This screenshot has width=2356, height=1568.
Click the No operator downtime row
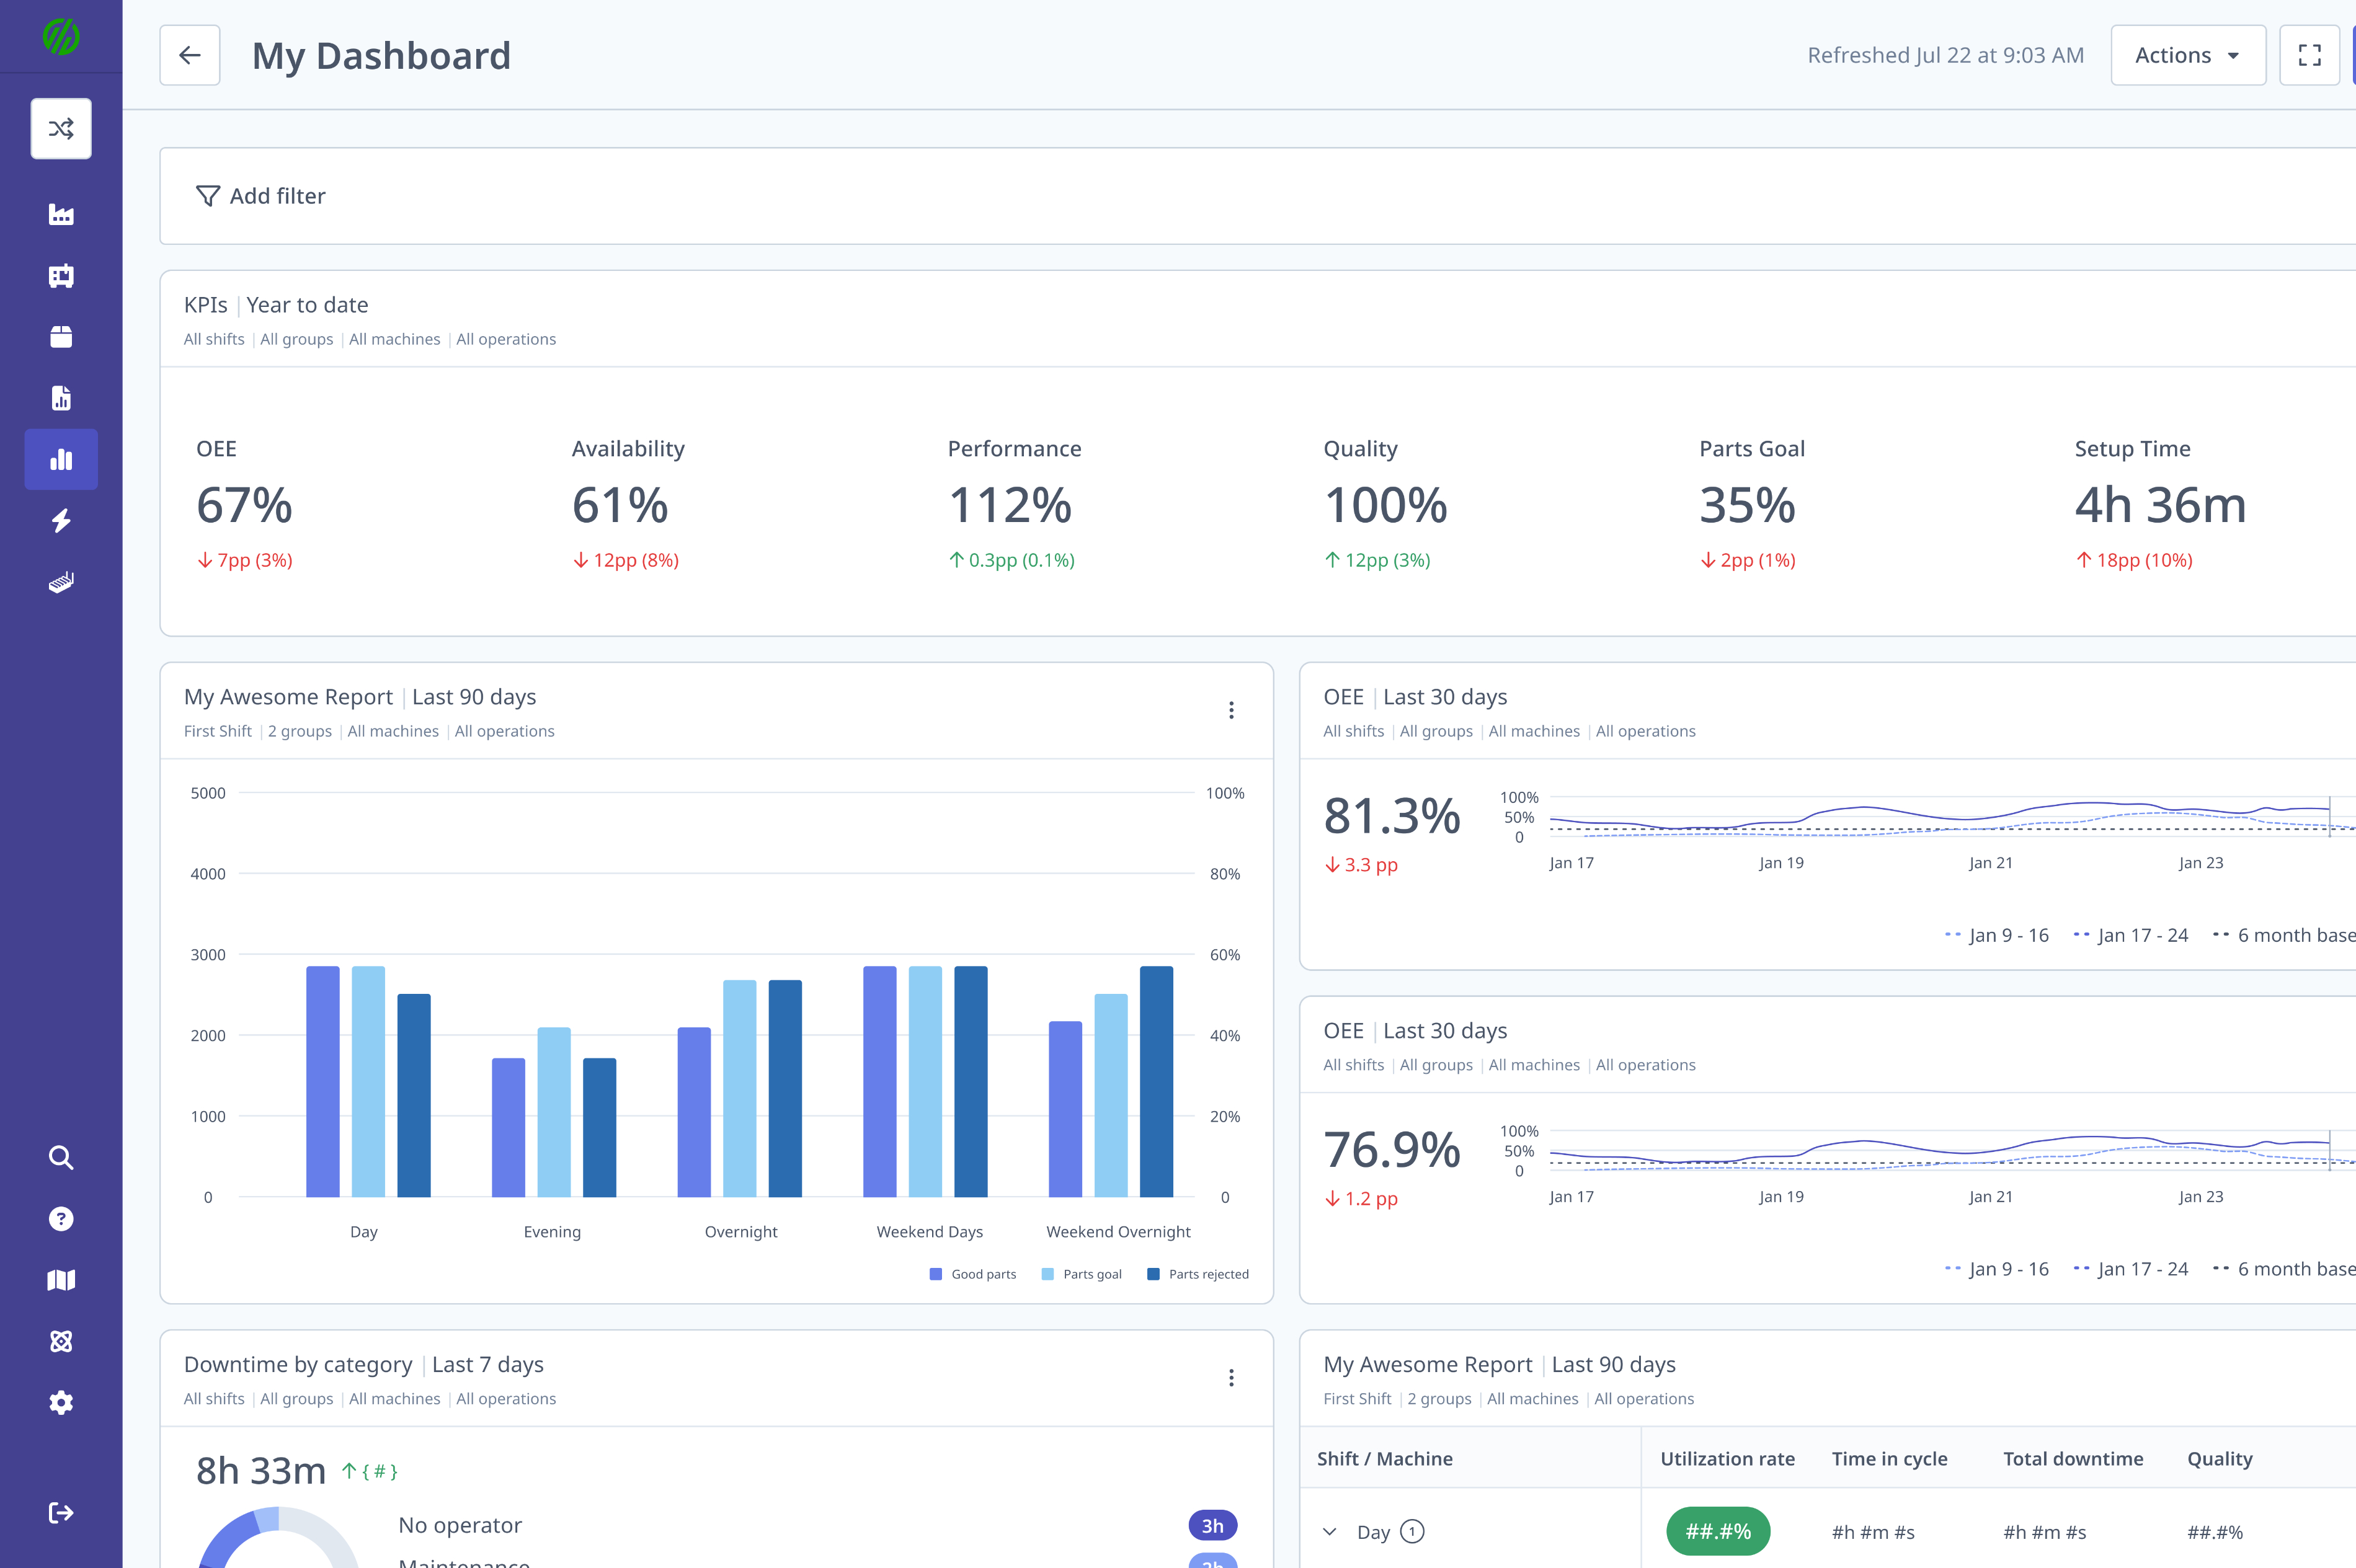[x=817, y=1525]
